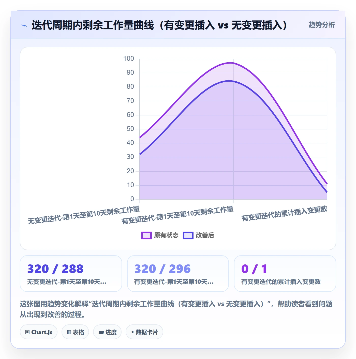Click the bar icon in the 进度 chip
356x359 pixels.
(x=101, y=332)
